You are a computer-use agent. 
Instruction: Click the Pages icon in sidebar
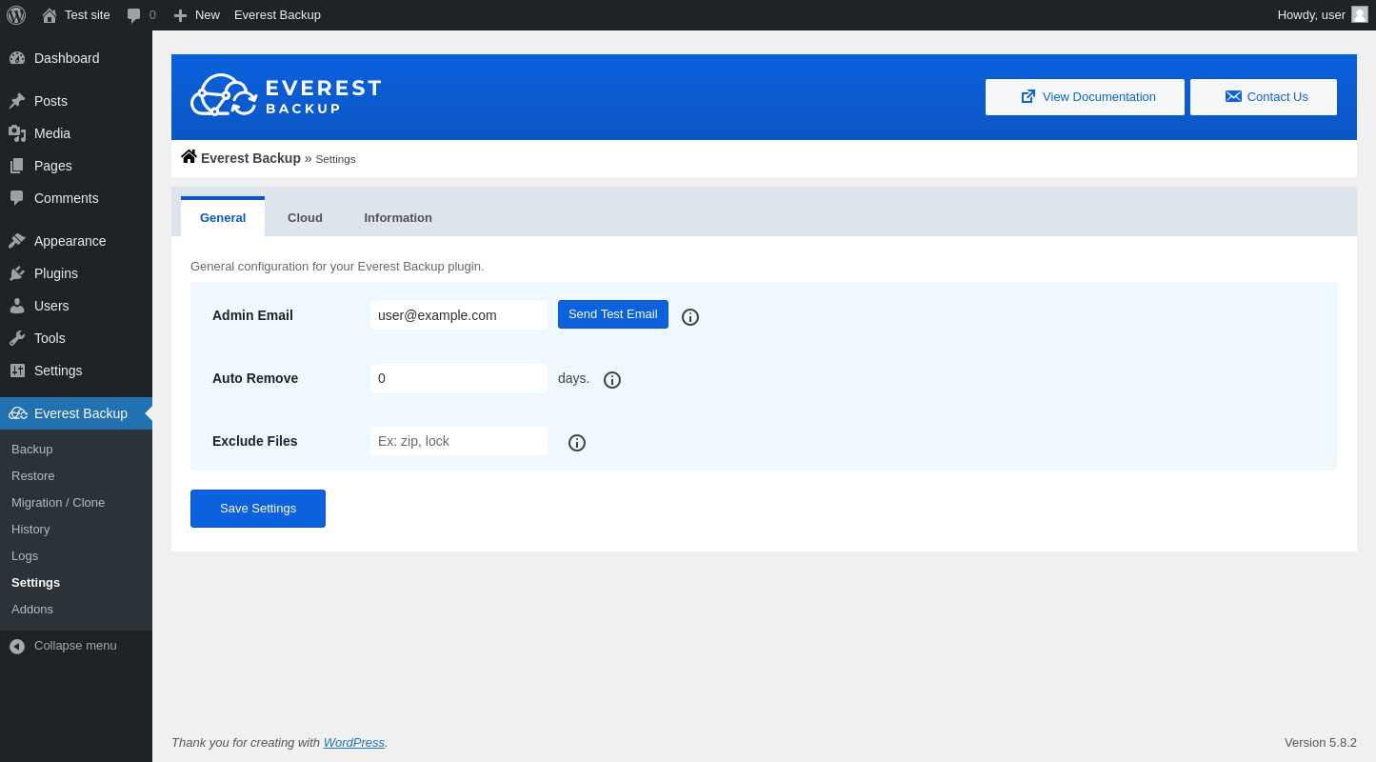pyautogui.click(x=17, y=166)
